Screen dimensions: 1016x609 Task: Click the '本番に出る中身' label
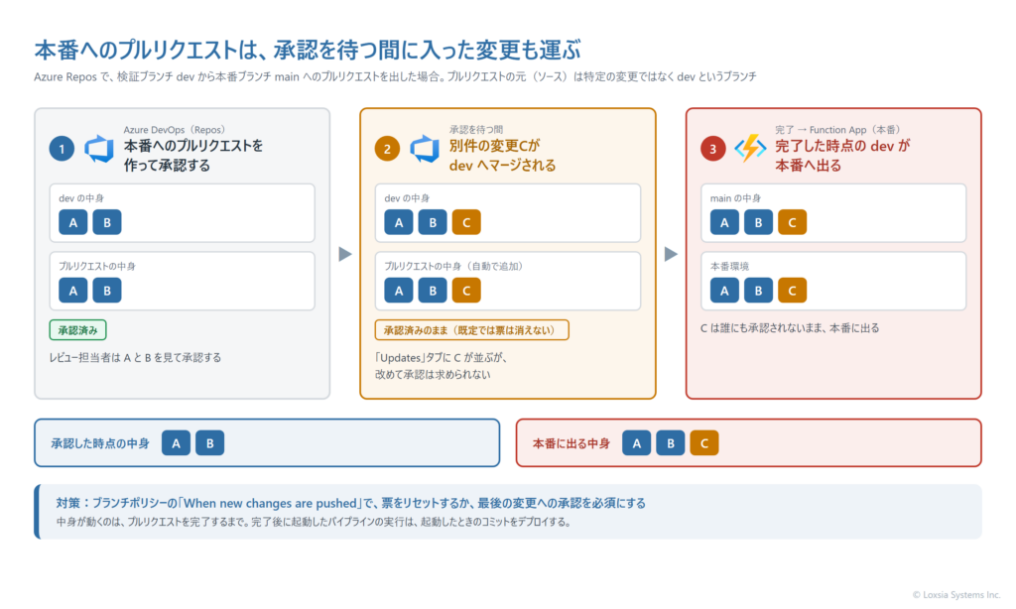click(571, 443)
